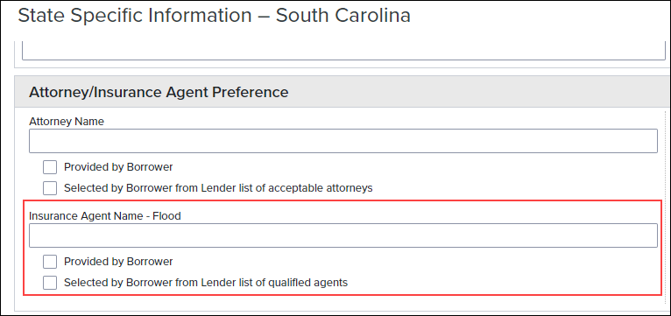Click the partially visible text box above Attorney section
Image resolution: width=671 pixels, height=316 pixels.
point(343,51)
